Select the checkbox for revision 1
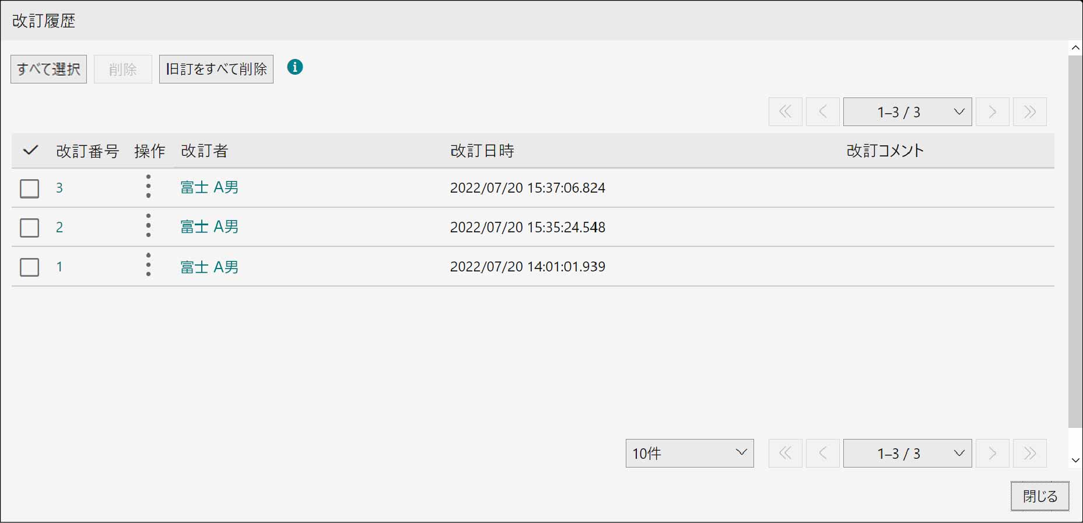The height and width of the screenshot is (523, 1083). click(30, 267)
